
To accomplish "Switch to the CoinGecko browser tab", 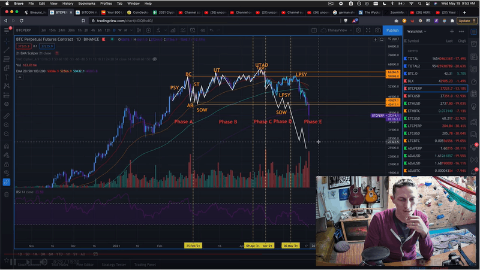I will point(139,13).
